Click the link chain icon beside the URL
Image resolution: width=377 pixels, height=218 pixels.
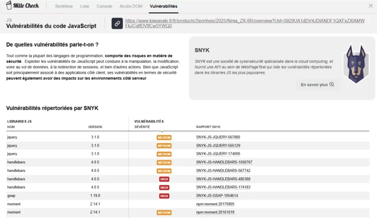click(x=117, y=23)
